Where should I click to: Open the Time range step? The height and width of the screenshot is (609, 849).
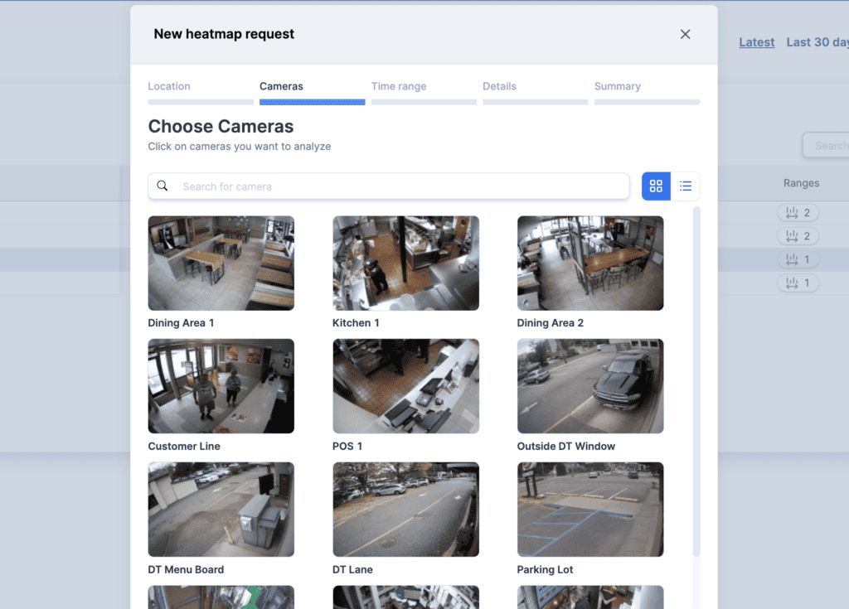399,86
